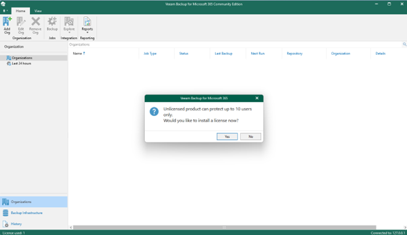407x235 pixels.
Task: Click the scrollbar right arrow
Action: [405, 227]
